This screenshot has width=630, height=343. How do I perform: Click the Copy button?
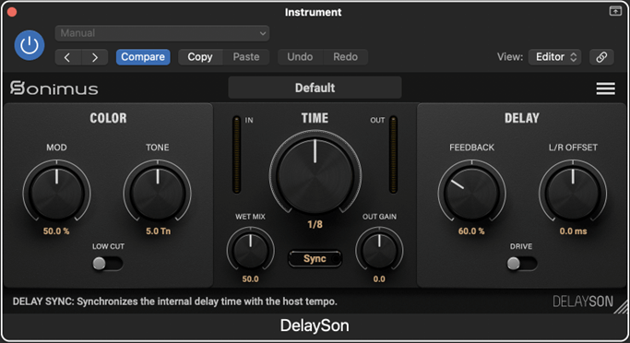(200, 57)
